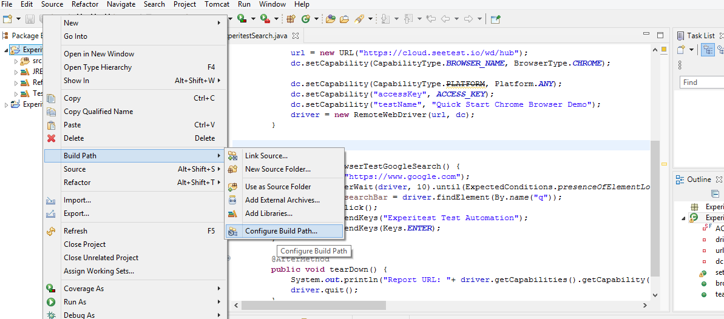Image resolution: width=724 pixels, height=319 pixels.
Task: Open the Tomcat menu
Action: coord(217,4)
